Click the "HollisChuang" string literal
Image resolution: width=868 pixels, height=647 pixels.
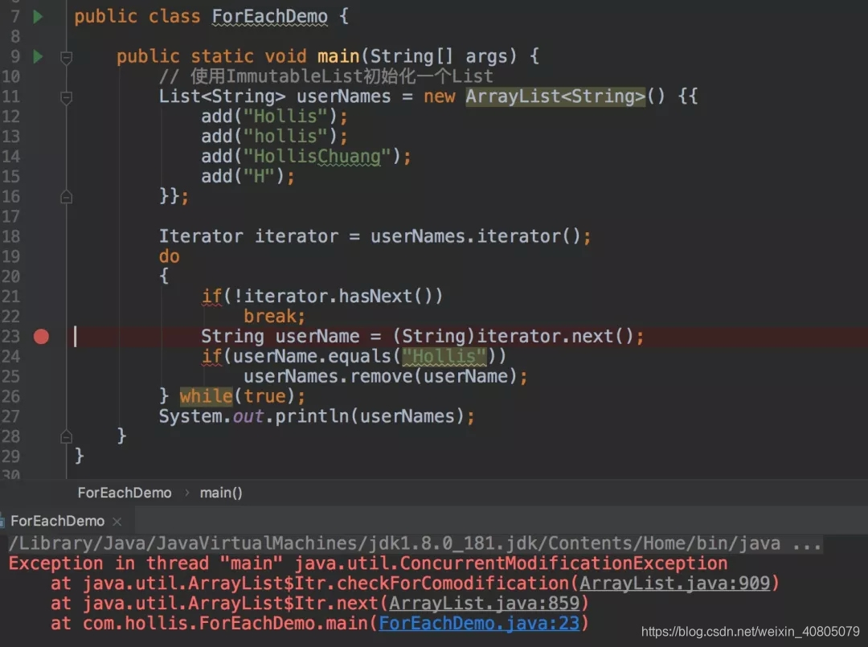317,157
